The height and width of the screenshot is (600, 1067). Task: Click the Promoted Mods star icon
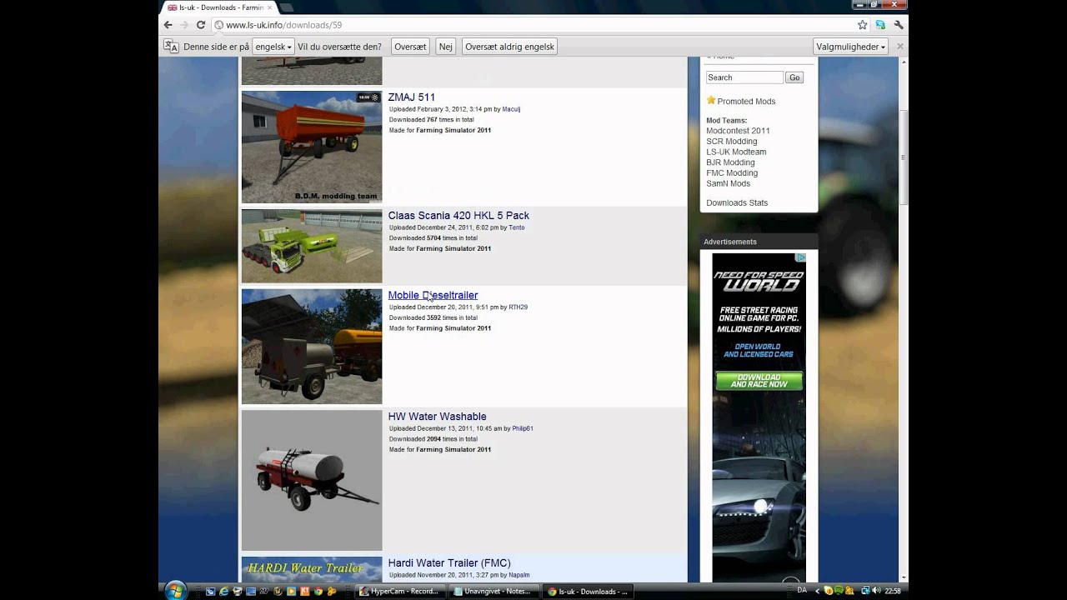711,100
